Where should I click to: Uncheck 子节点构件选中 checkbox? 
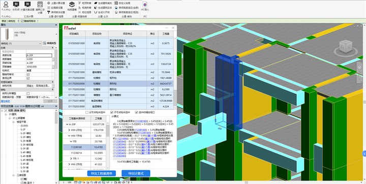[x=111, y=112]
